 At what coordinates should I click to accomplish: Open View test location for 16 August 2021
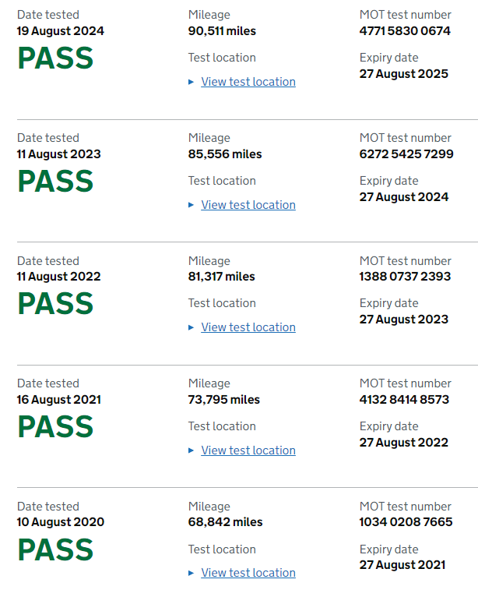click(x=248, y=450)
